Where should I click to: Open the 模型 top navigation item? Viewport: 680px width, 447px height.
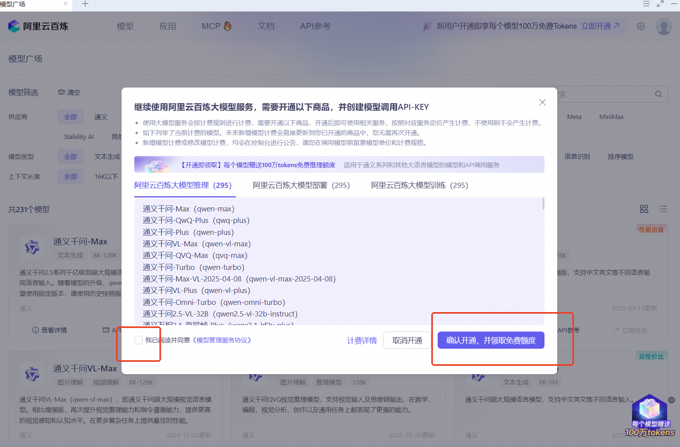(x=125, y=26)
